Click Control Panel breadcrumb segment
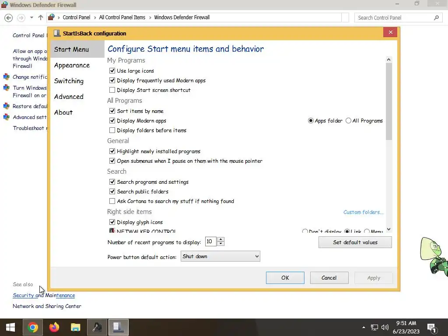The image size is (448, 336). 76,17
